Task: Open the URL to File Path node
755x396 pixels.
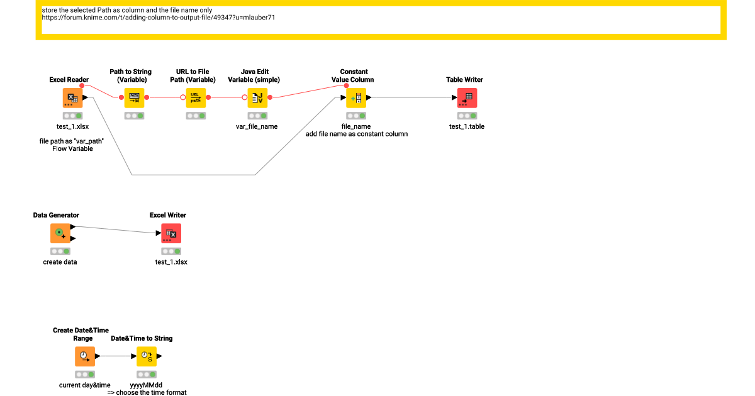Action: tap(196, 97)
